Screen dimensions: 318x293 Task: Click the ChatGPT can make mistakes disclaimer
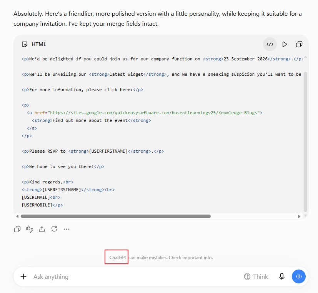click(161, 258)
